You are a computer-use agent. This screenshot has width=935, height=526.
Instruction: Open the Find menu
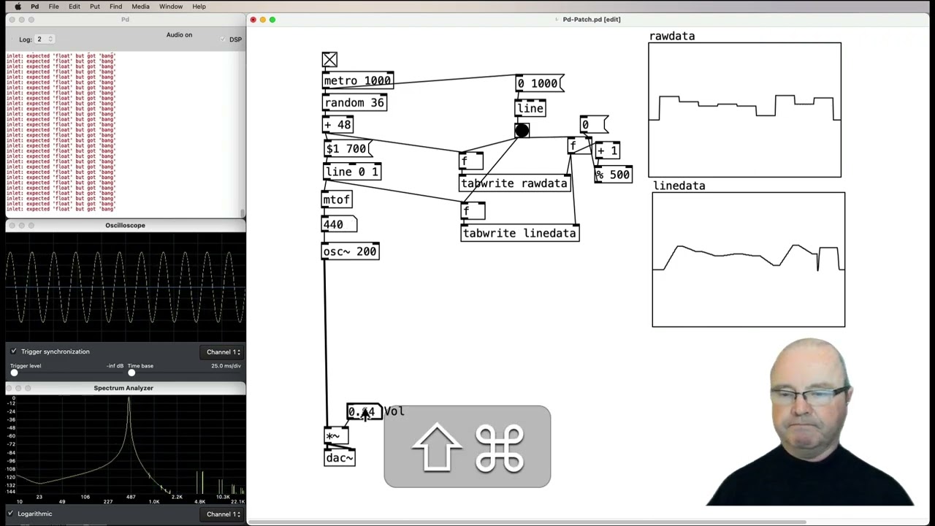[115, 7]
